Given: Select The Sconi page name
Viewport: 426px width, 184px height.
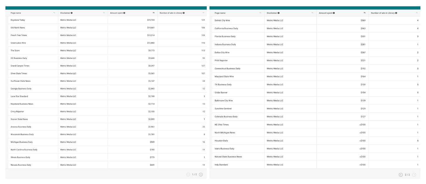Looking at the screenshot, I should (15, 51).
